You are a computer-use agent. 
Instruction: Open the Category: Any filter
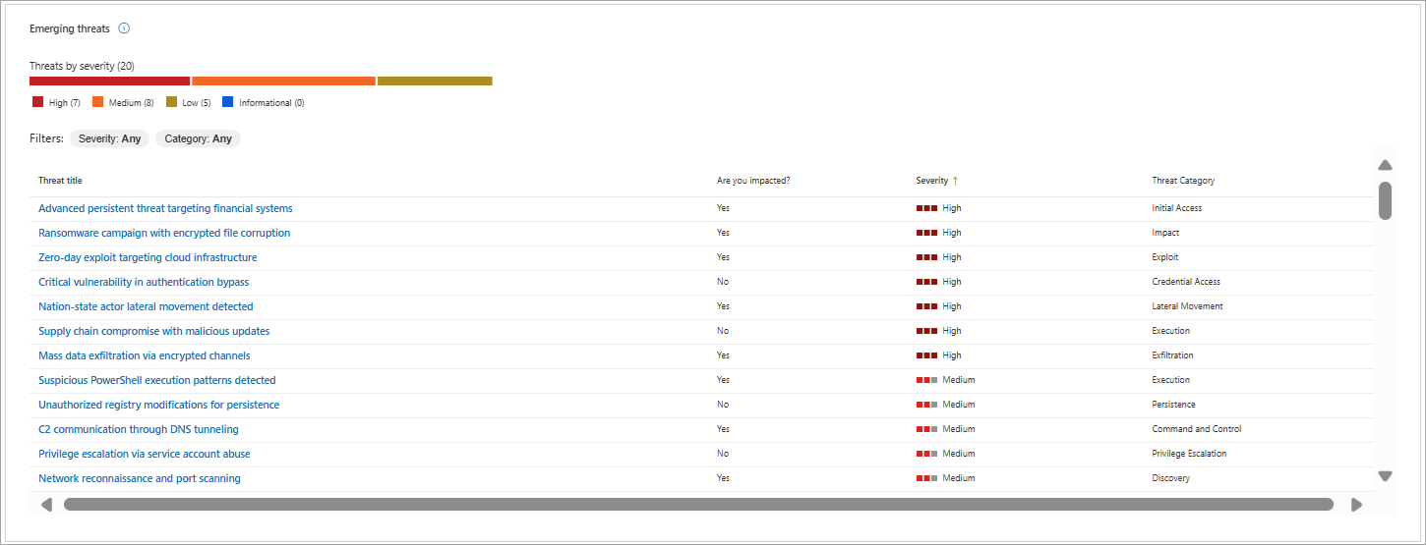pos(198,138)
